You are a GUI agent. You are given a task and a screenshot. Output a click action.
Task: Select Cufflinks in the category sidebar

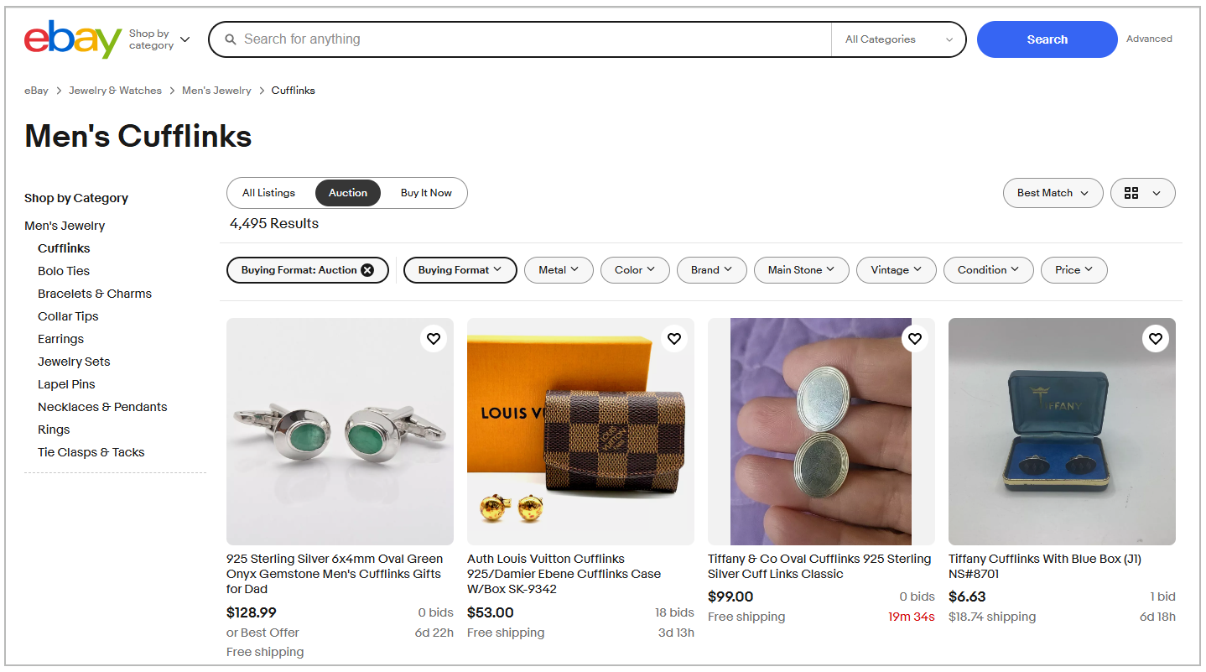63,247
